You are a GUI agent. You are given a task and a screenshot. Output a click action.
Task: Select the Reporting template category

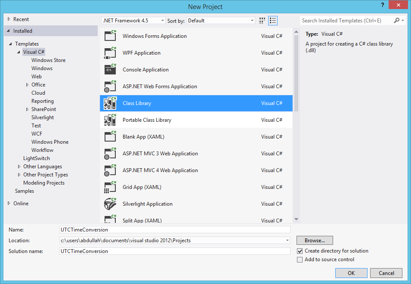pyautogui.click(x=43, y=101)
